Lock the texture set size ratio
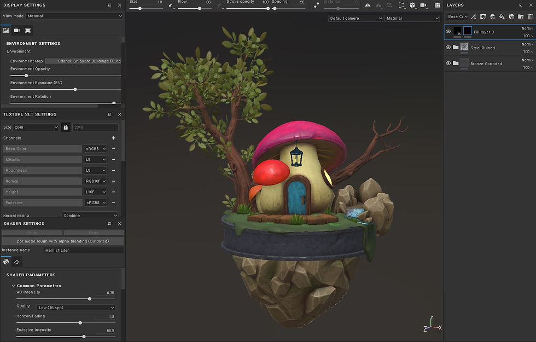This screenshot has width=536, height=342. pyautogui.click(x=66, y=127)
